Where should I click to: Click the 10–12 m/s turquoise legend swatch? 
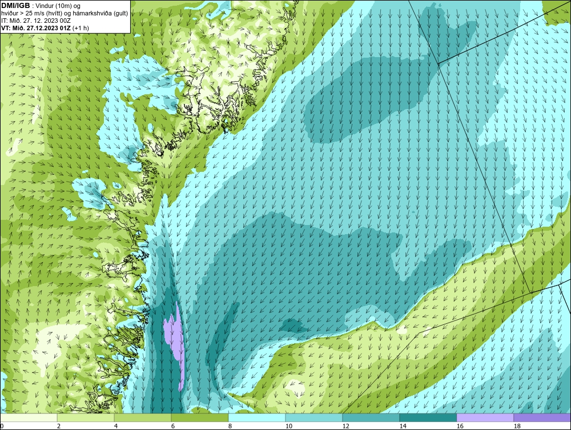(x=314, y=417)
